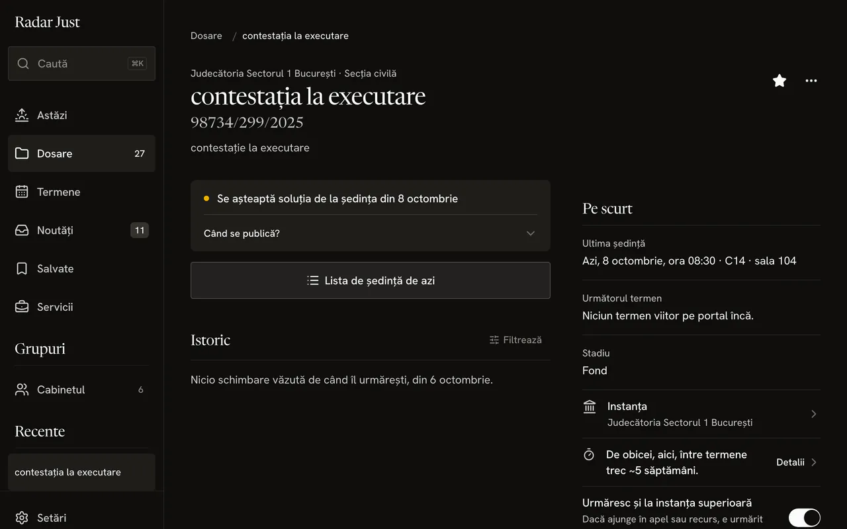Open Lista de ședință de azi

pyautogui.click(x=371, y=280)
